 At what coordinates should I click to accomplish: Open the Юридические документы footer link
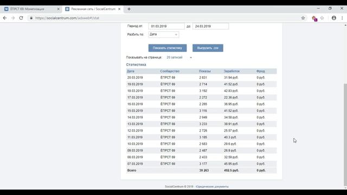(212, 186)
